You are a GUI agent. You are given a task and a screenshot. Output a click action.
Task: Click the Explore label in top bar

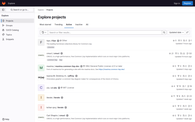(x=11, y=3)
